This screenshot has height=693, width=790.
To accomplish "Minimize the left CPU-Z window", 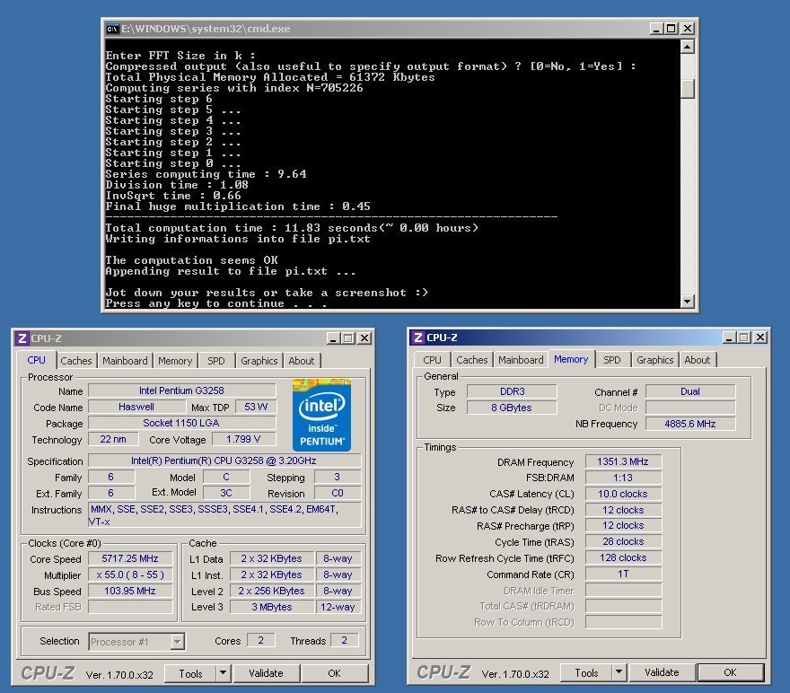I will [x=332, y=338].
